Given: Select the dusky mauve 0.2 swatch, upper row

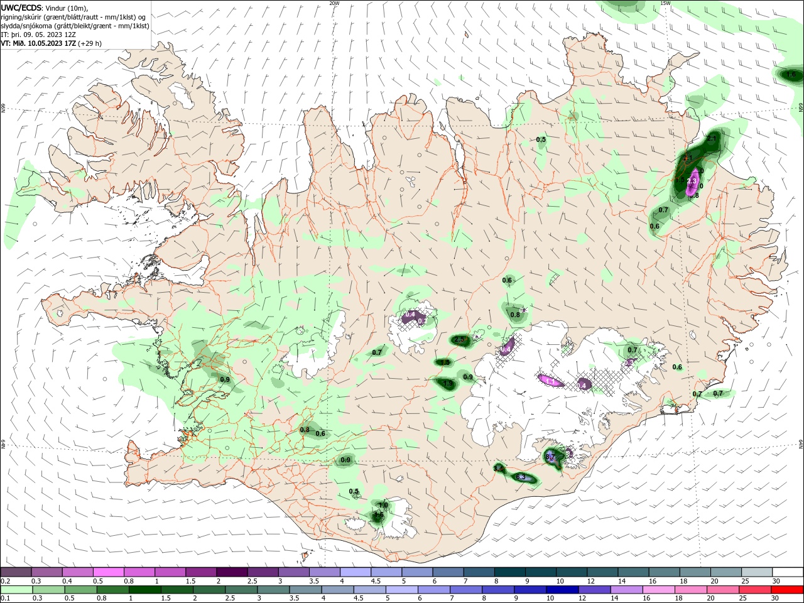Looking at the screenshot, I should [x=16, y=572].
